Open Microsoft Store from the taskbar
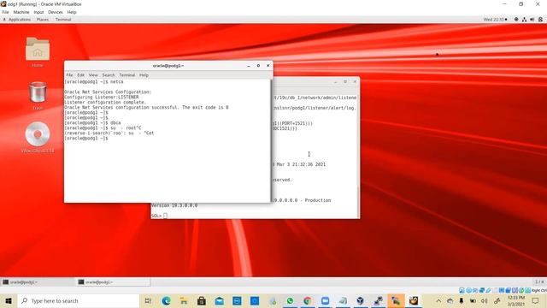The height and width of the screenshot is (308, 547). [202, 300]
